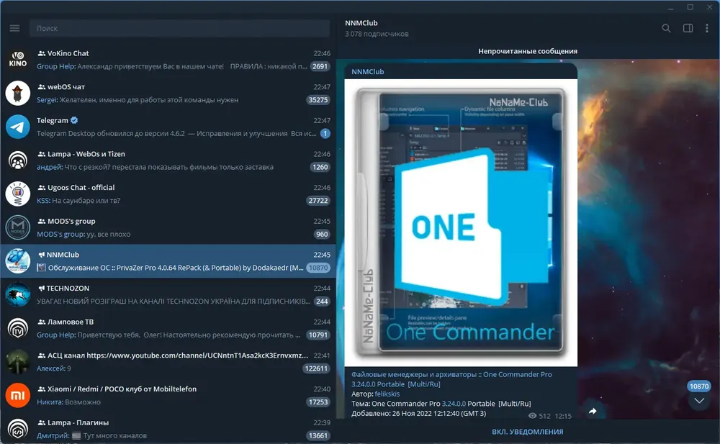Click the MODS's group avatar
The image size is (720, 444).
(x=17, y=227)
